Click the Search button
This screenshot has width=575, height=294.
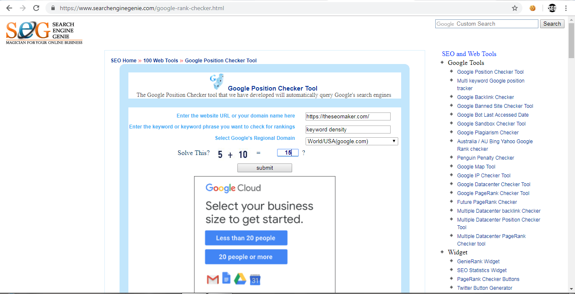pyautogui.click(x=552, y=24)
